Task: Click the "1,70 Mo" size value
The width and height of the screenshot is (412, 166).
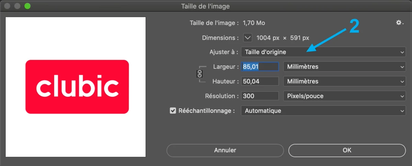Action: [254, 23]
